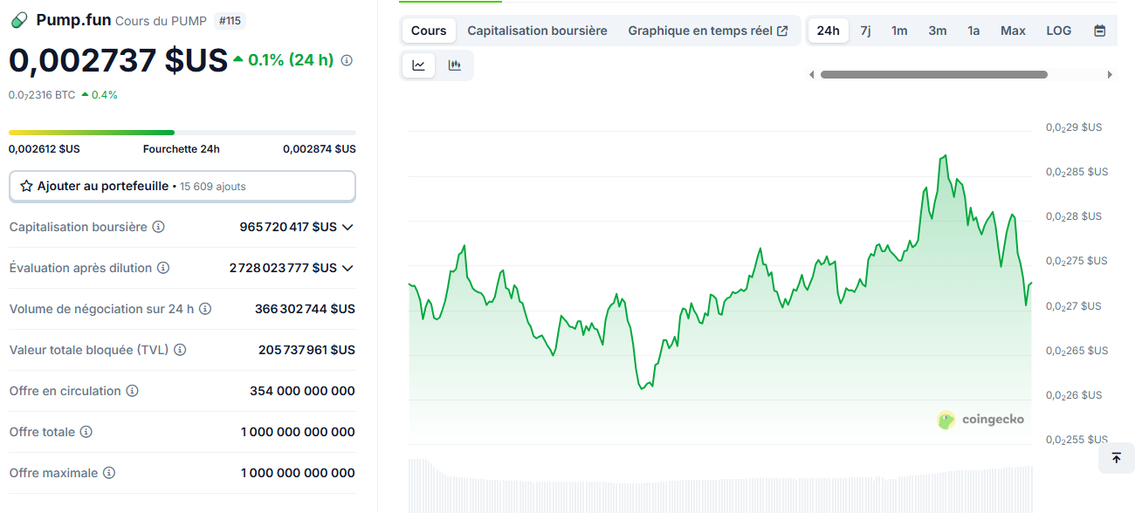The image size is (1142, 513).
Task: Click the 354 000 000 000 circulating supply value
Action: (x=302, y=391)
